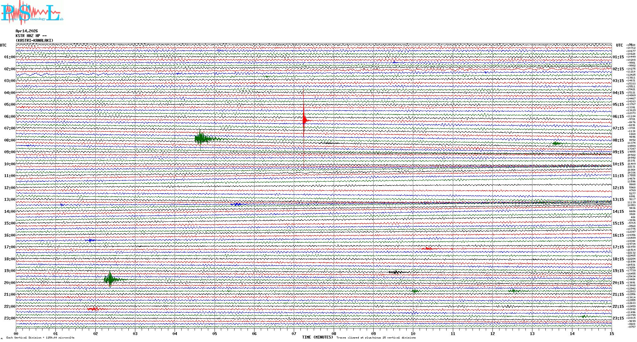637x342 pixels.
Task: Click the PSL seismology lab logo
Action: point(31,13)
